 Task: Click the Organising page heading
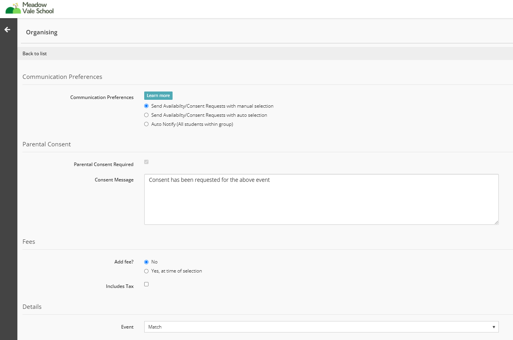[x=42, y=32]
